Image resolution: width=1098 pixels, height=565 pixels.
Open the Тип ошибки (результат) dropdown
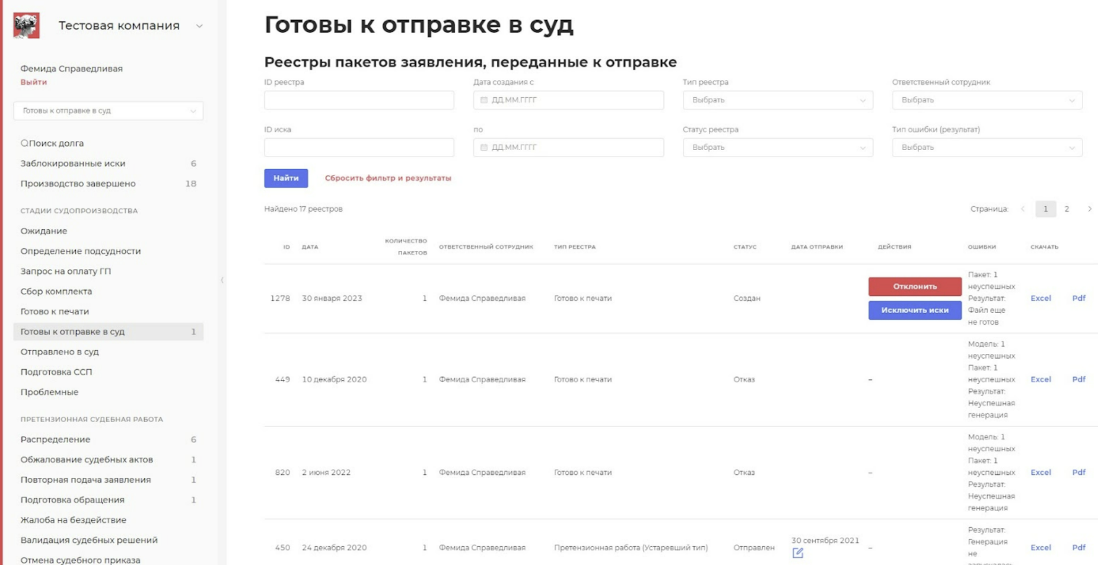(x=986, y=148)
